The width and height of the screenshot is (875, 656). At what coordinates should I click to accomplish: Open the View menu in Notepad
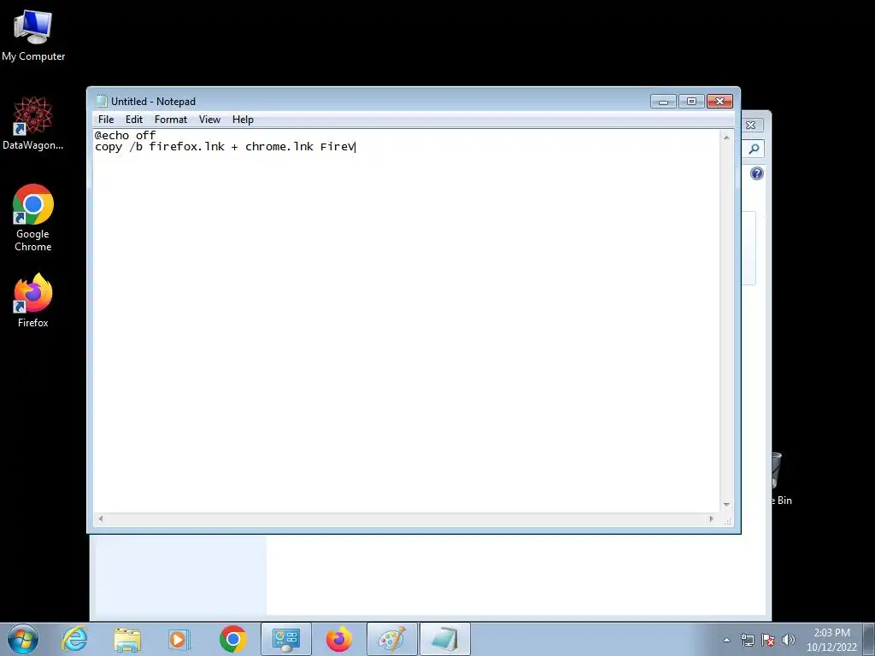pyautogui.click(x=210, y=120)
